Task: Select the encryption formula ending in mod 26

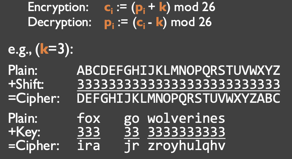Action: (159, 8)
